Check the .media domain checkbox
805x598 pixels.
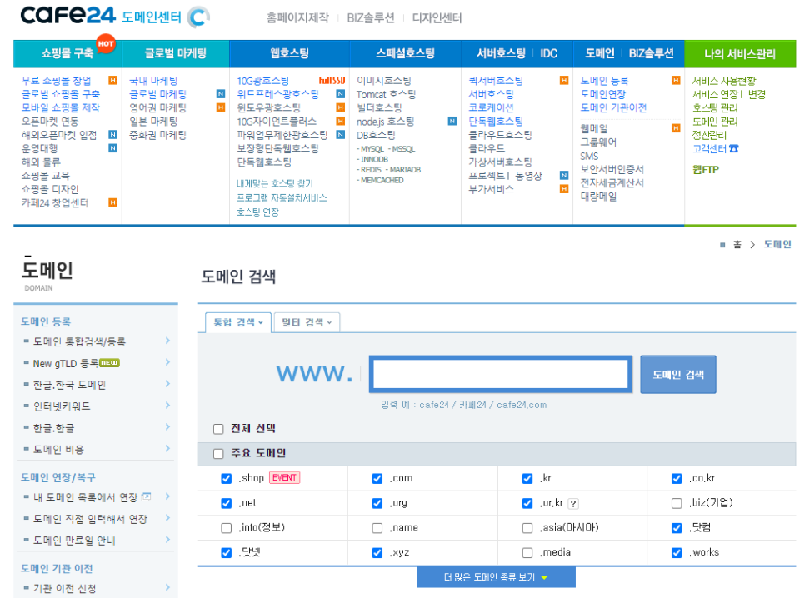(527, 553)
